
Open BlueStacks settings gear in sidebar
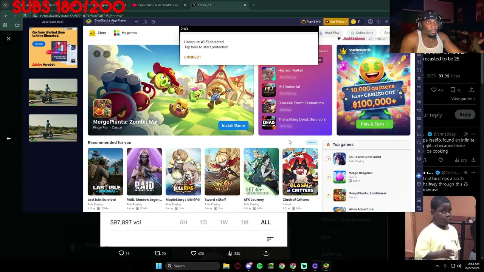[419, 184]
